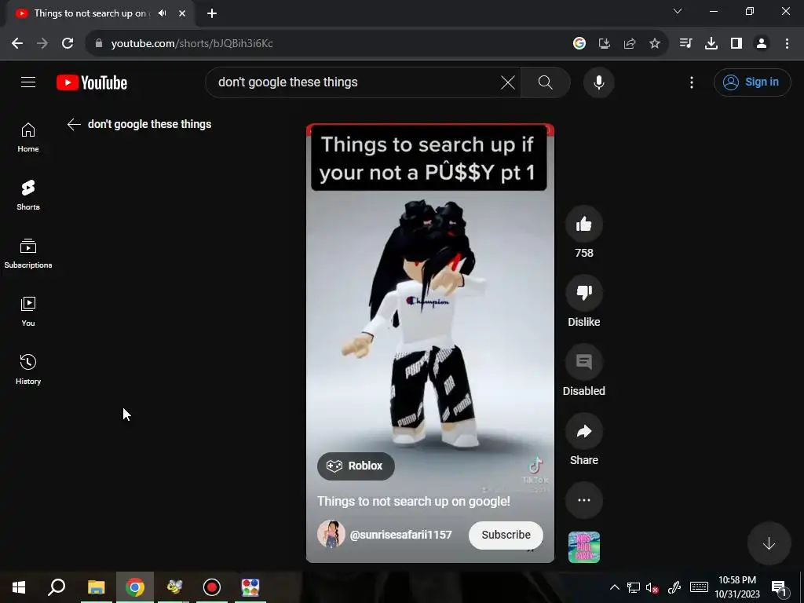
Task: Go to next Short with down arrow
Action: click(x=769, y=543)
